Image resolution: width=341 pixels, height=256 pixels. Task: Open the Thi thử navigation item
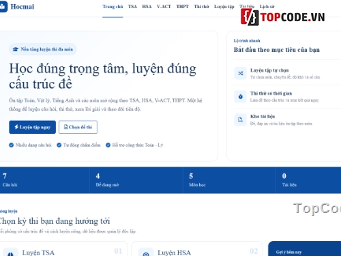(x=201, y=7)
